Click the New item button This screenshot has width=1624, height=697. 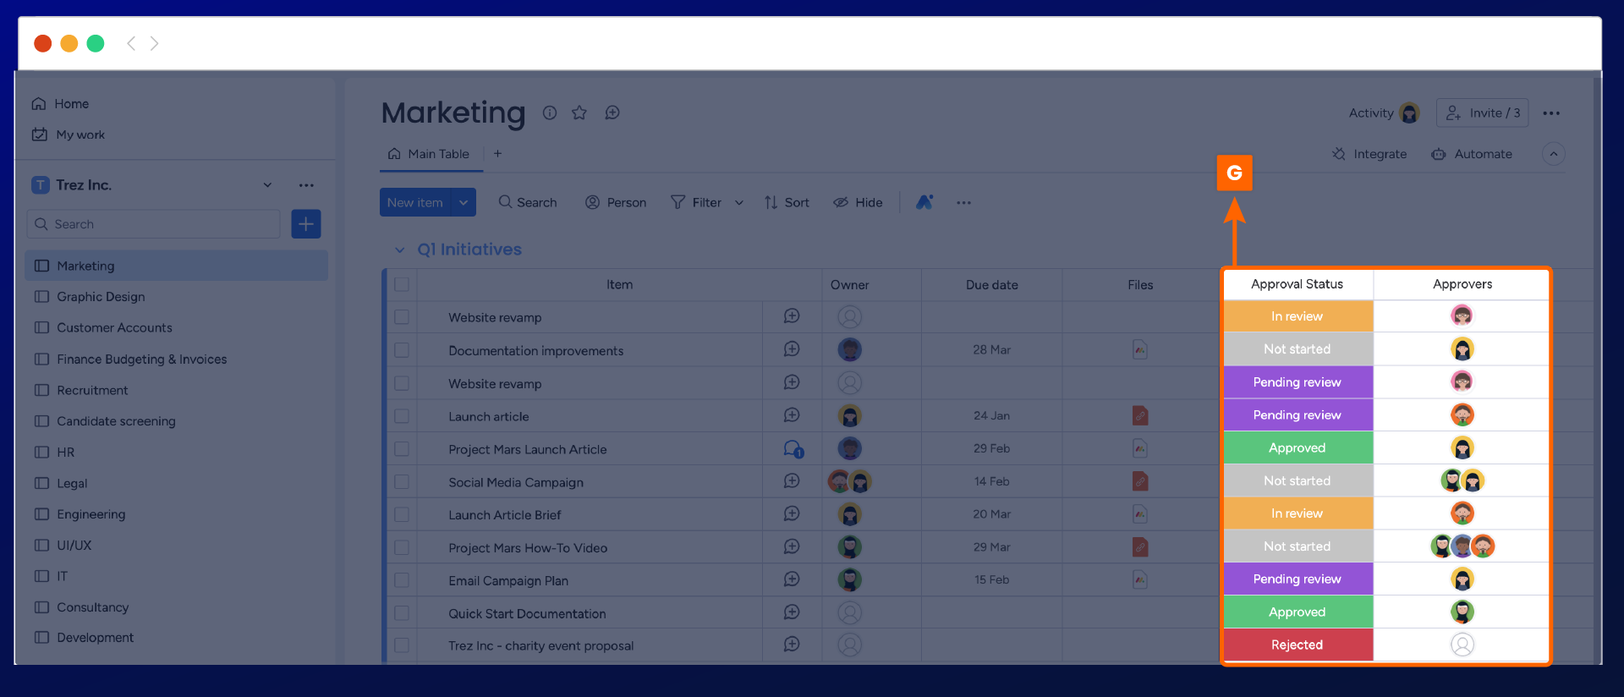(x=415, y=202)
